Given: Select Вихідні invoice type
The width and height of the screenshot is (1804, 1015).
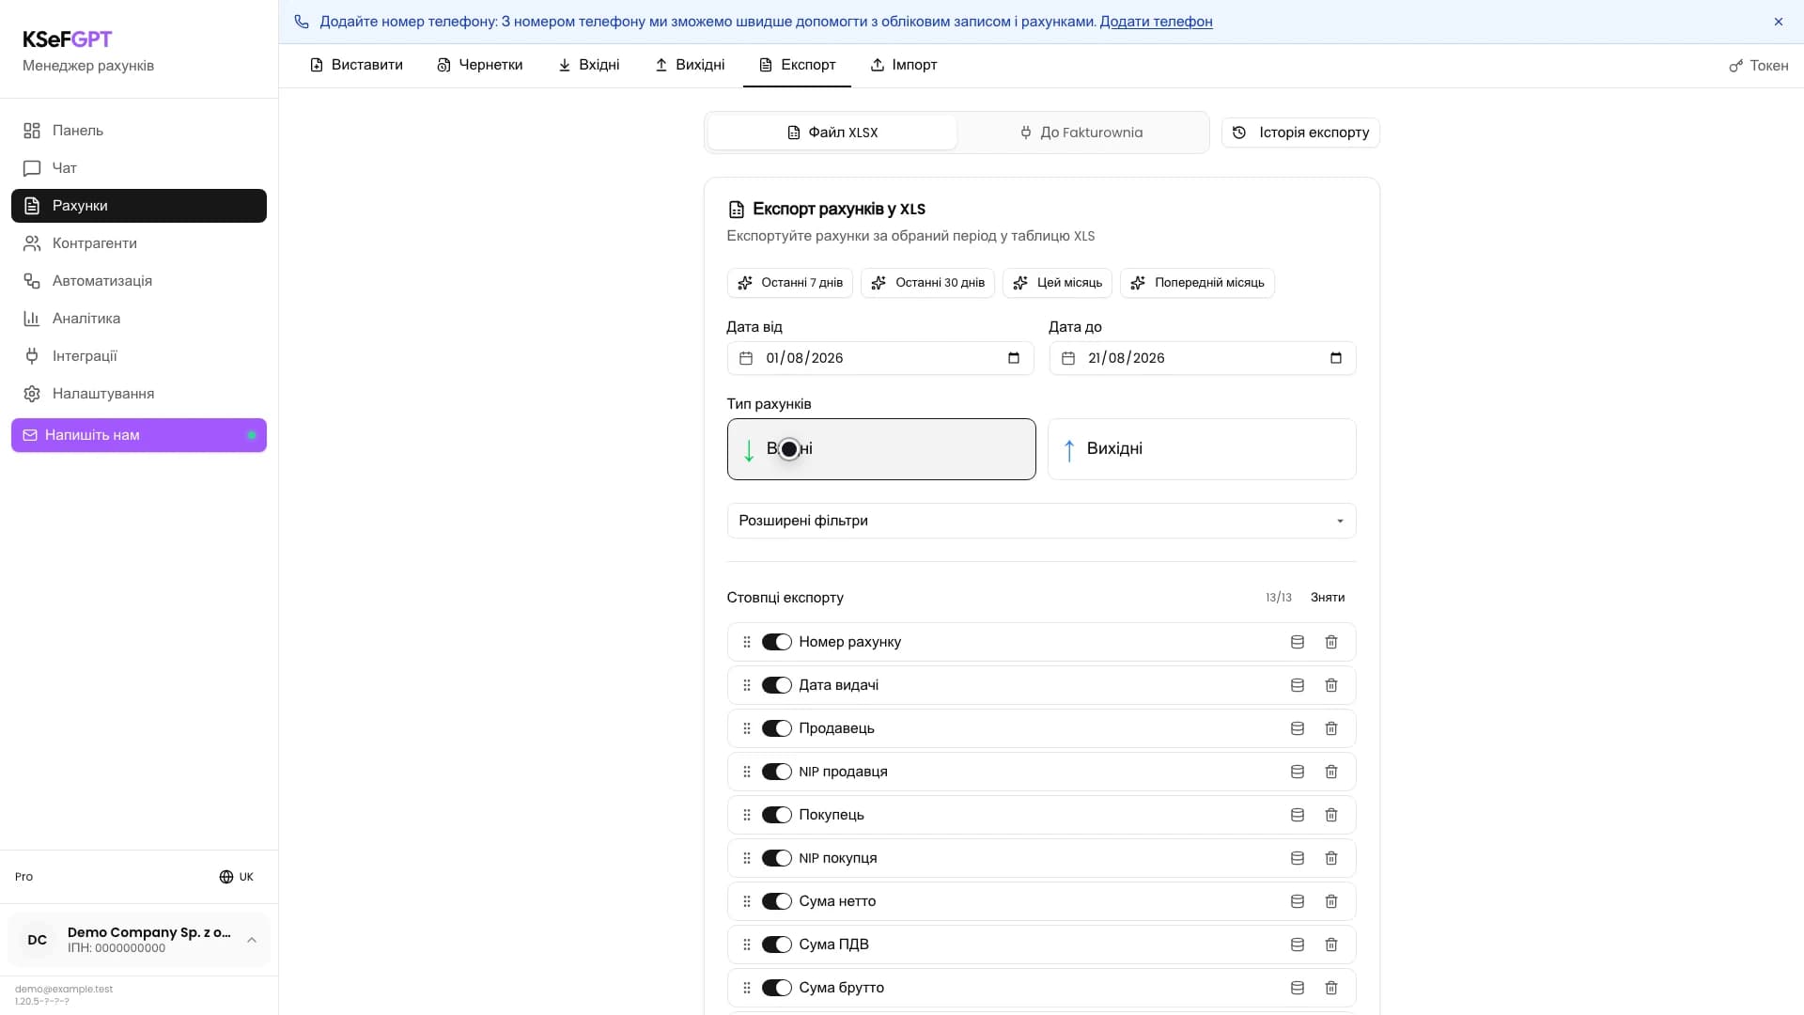Looking at the screenshot, I should click(x=1202, y=449).
